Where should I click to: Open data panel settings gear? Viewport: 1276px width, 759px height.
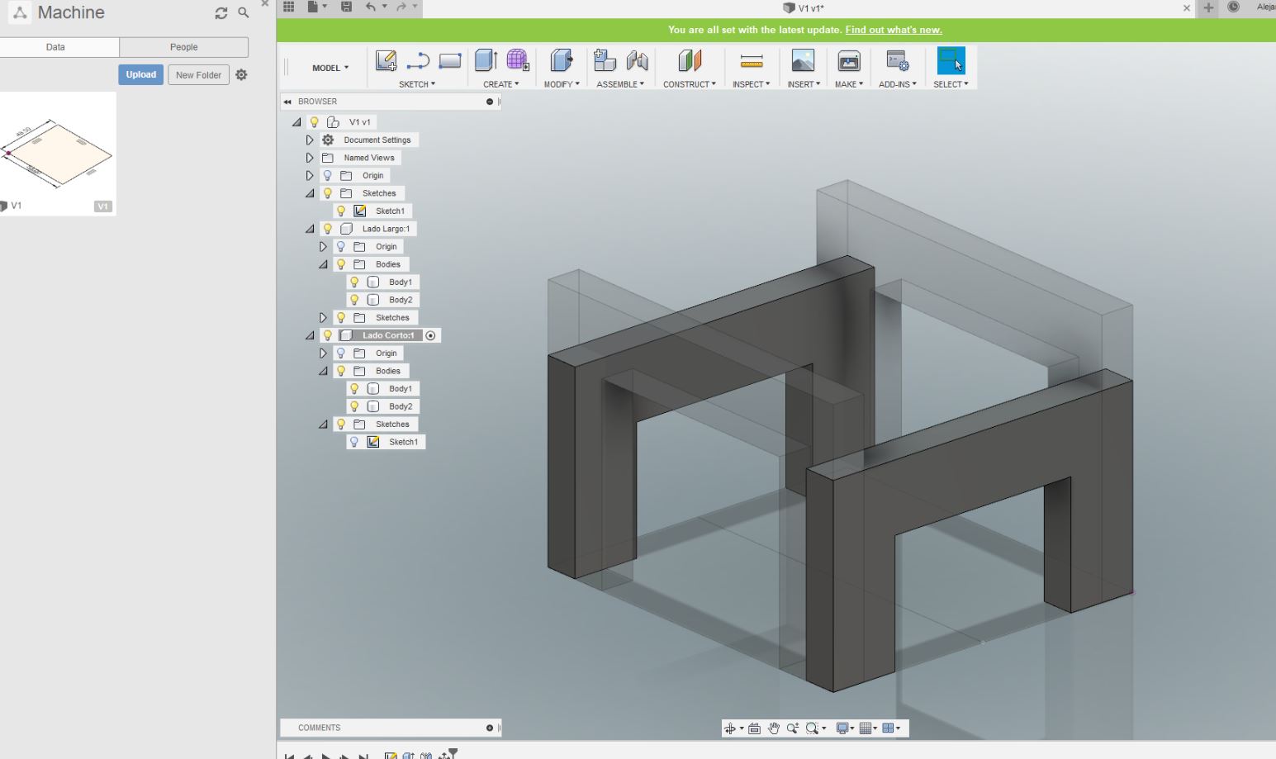(241, 74)
